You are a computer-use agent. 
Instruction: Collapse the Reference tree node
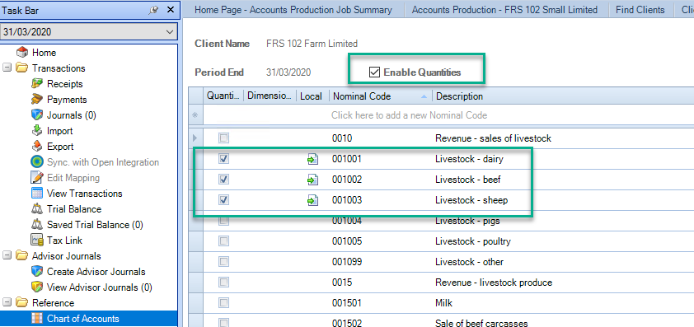[7, 302]
